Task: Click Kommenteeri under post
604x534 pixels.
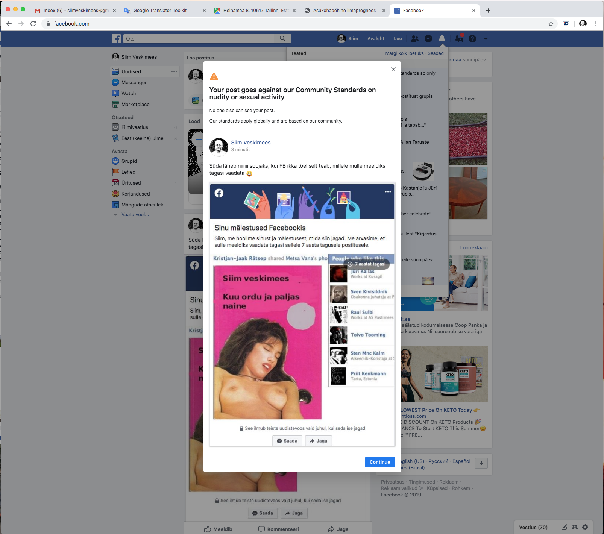Action: tap(279, 529)
